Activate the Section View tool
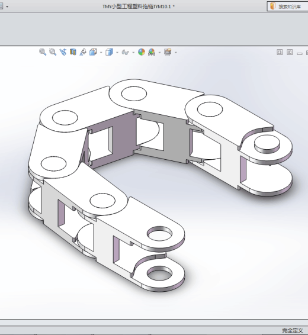Image resolution: width=308 pixels, height=335 pixels. [x=73, y=52]
